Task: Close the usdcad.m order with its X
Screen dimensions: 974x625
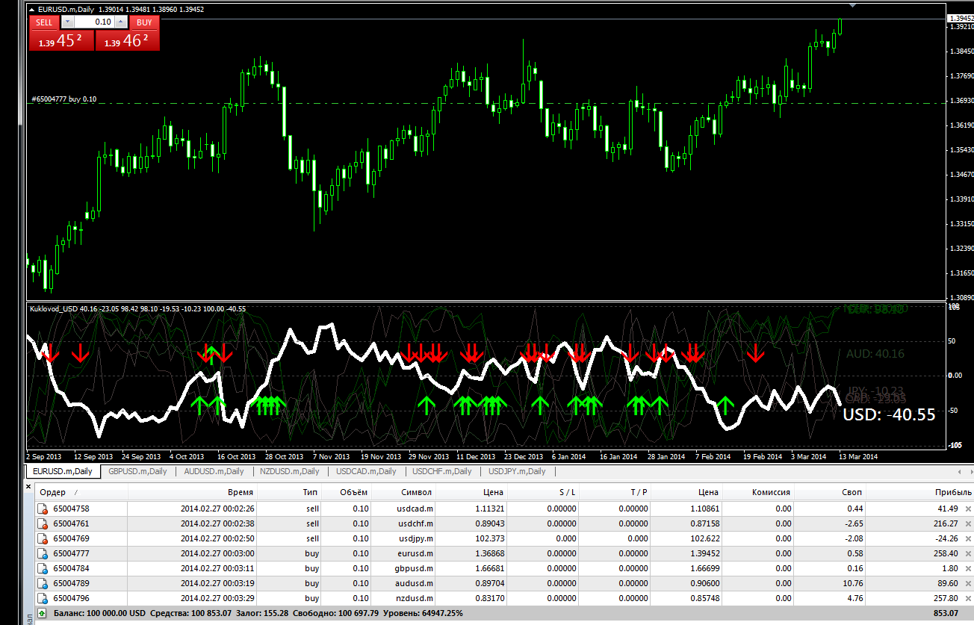Action: coord(968,509)
